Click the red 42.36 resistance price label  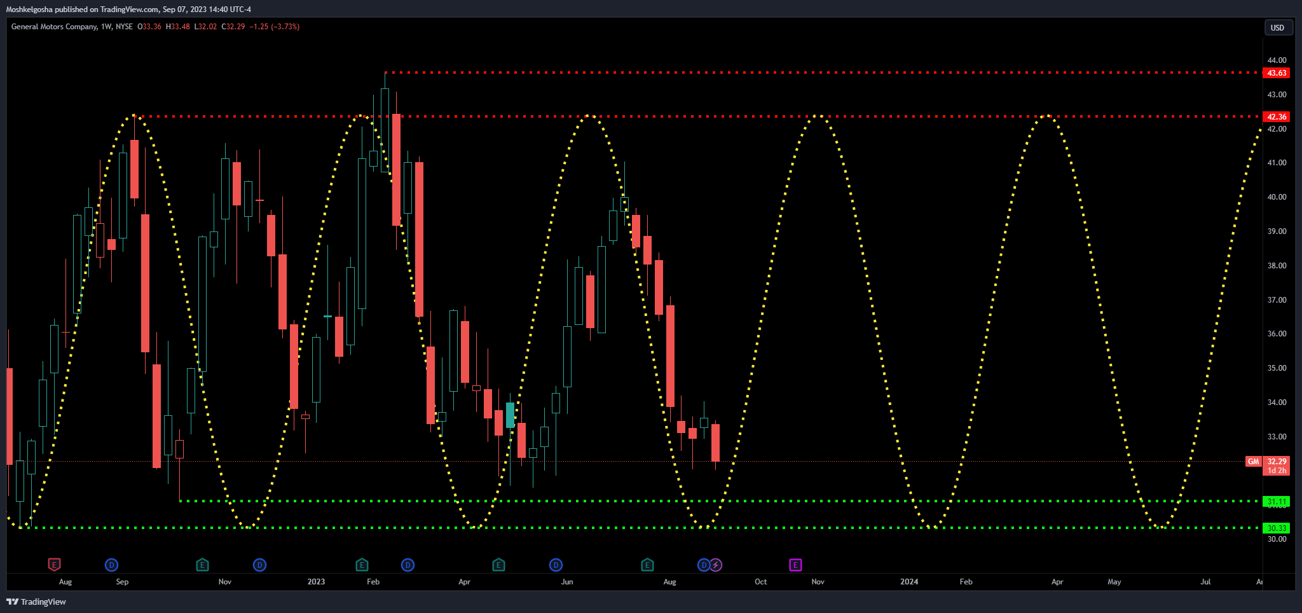[x=1277, y=117]
